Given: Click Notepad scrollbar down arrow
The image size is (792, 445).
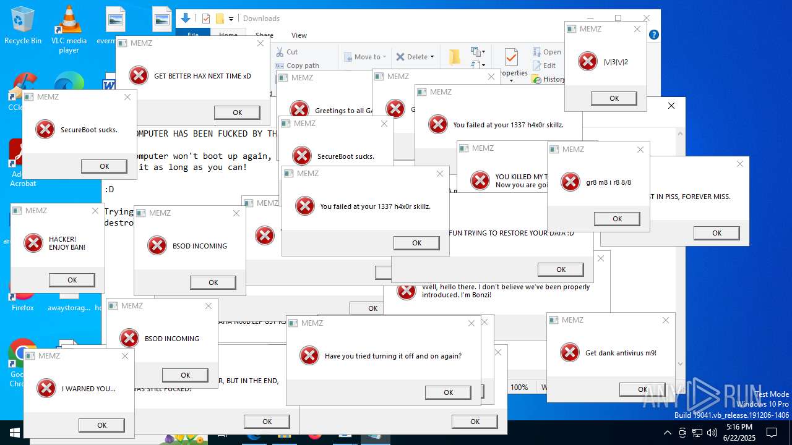Looking at the screenshot, I should [x=681, y=364].
